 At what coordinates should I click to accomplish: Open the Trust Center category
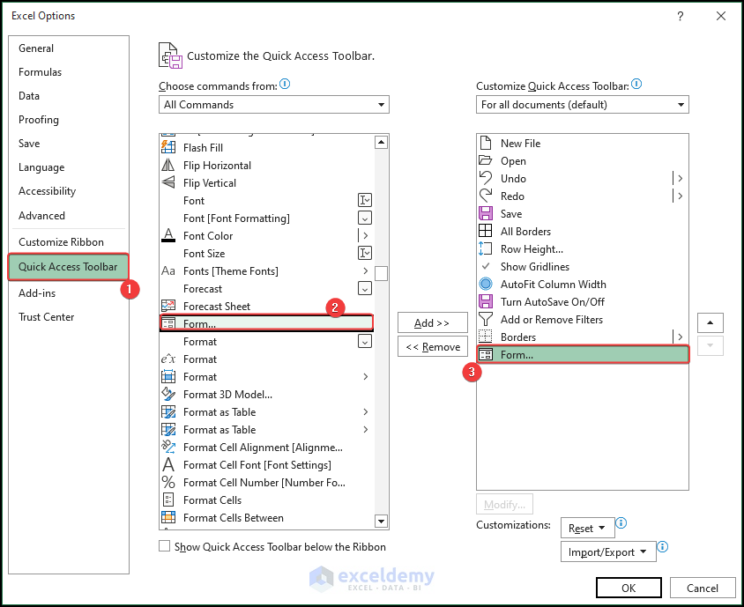coord(47,317)
